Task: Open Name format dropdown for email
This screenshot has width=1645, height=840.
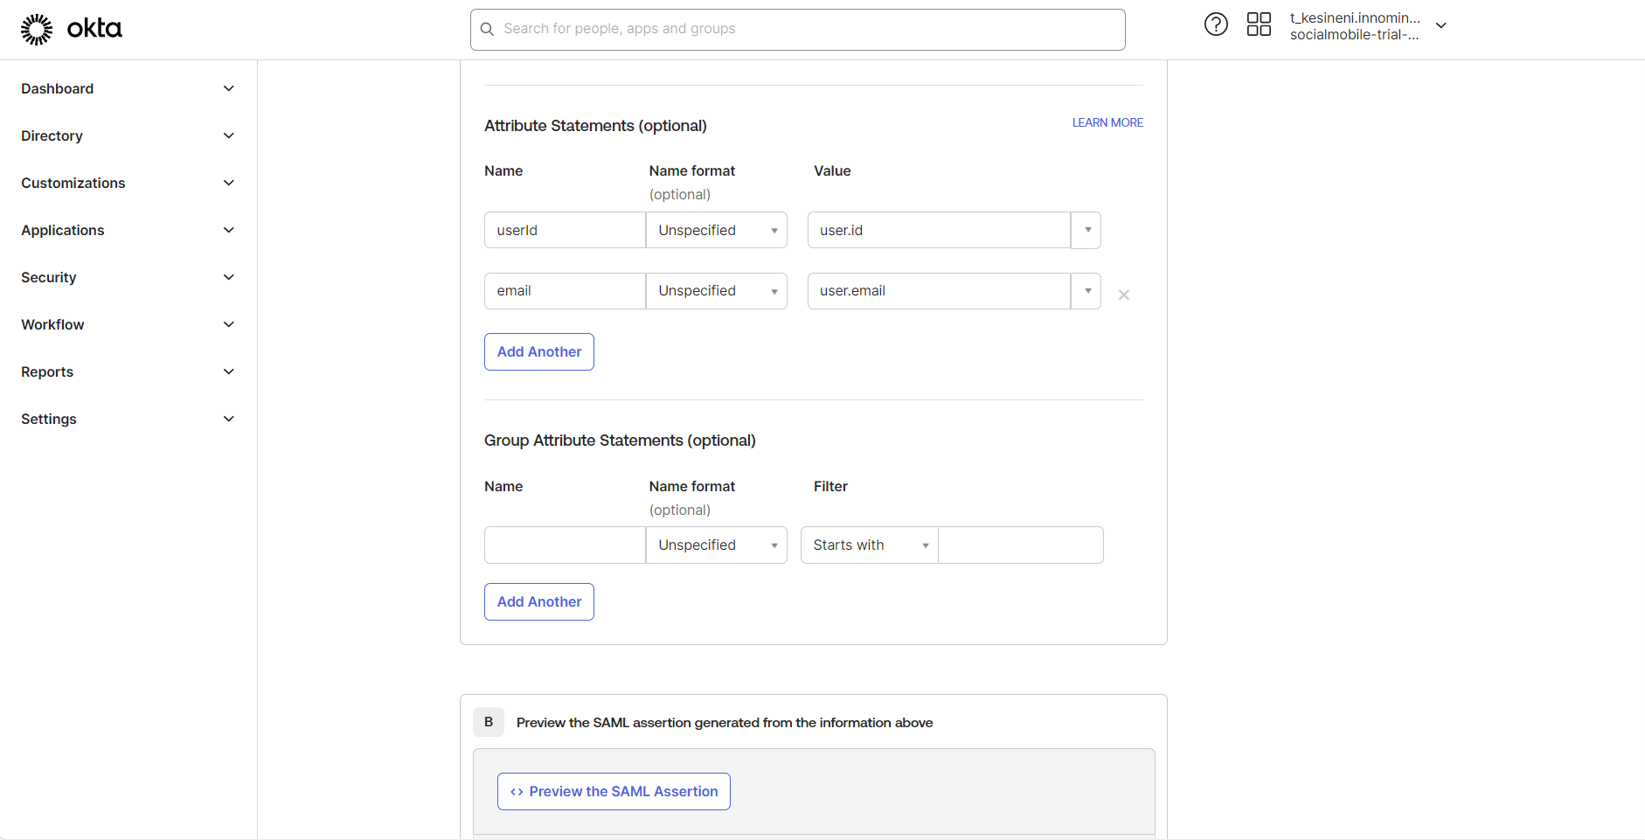Action: point(716,291)
